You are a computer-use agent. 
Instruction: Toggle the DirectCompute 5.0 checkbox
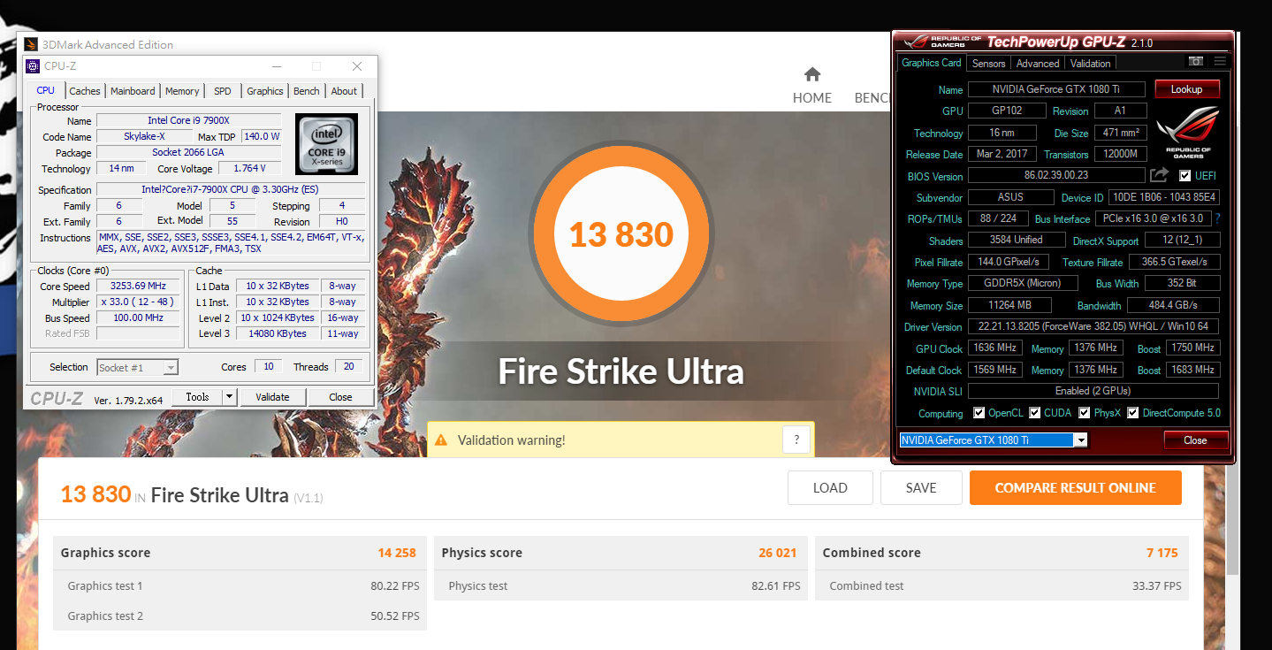tap(1133, 413)
